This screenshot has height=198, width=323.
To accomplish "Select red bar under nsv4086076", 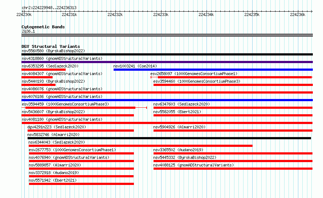I will [167, 92].
